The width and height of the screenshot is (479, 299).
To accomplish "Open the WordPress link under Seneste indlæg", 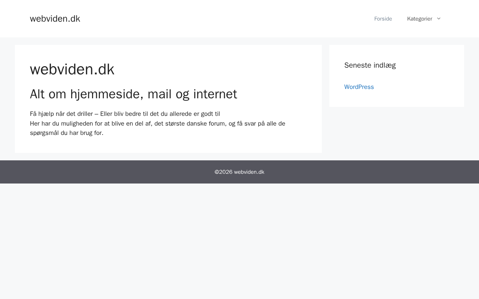I will click(359, 87).
